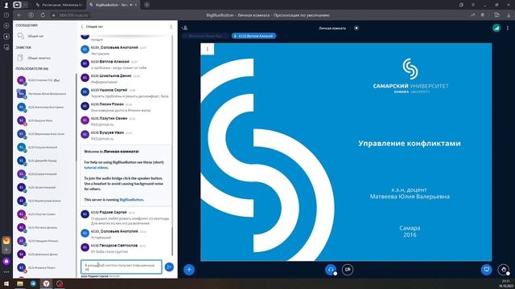Follow the tutorial videos link
The width and height of the screenshot is (515, 289).
pyautogui.click(x=96, y=168)
